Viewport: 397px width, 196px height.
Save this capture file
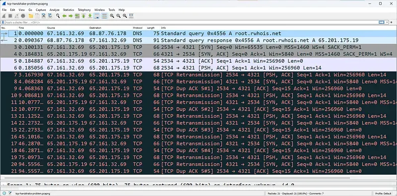click(37, 16)
